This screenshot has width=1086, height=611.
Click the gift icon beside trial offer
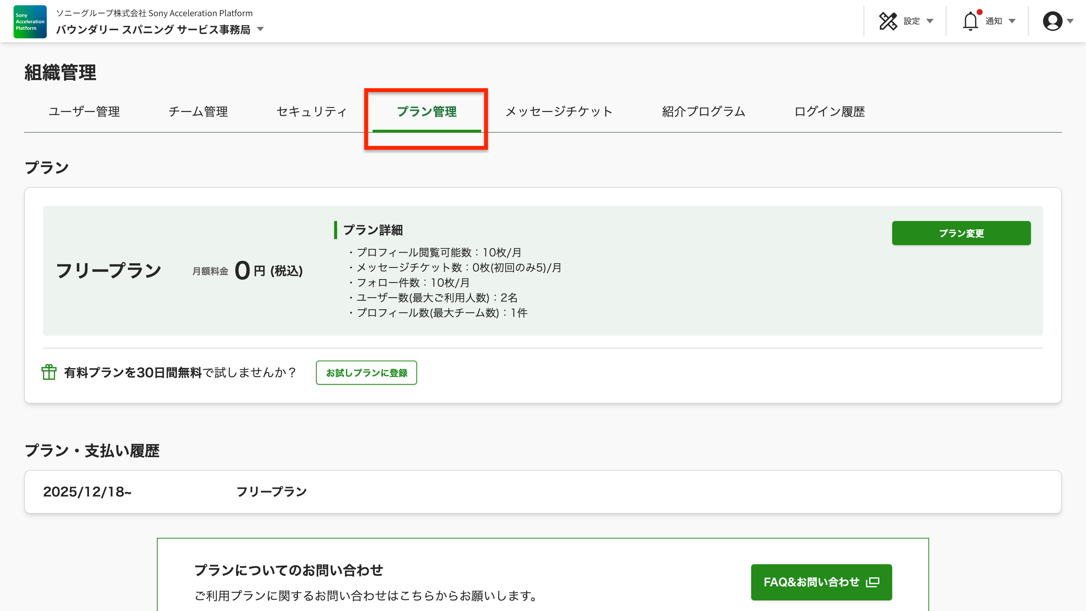(49, 372)
